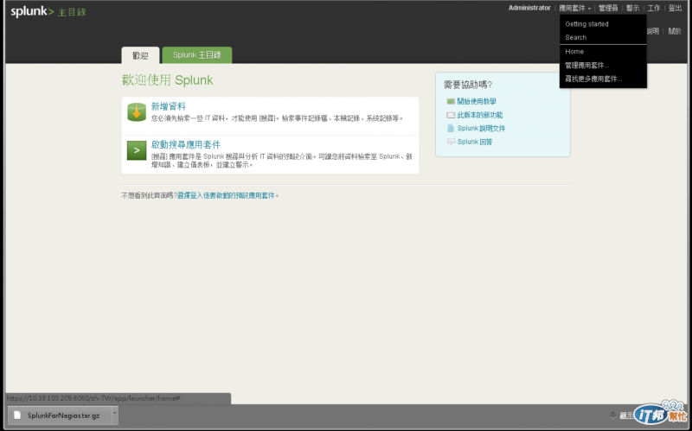The width and height of the screenshot is (692, 431).
Task: Click the 關於 about link
Action: (675, 31)
